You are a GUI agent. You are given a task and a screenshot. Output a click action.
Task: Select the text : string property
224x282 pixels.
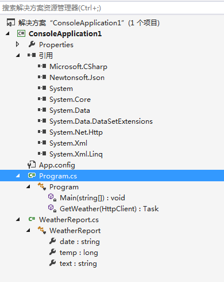[x=78, y=264]
